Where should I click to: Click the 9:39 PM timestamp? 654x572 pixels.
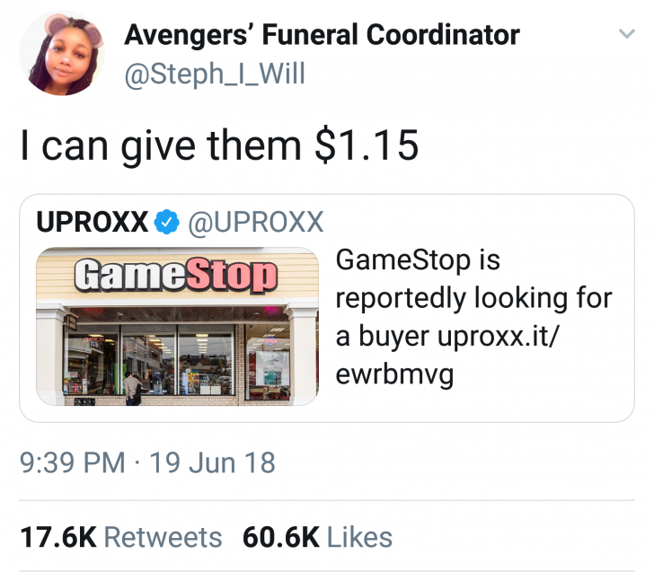[73, 462]
